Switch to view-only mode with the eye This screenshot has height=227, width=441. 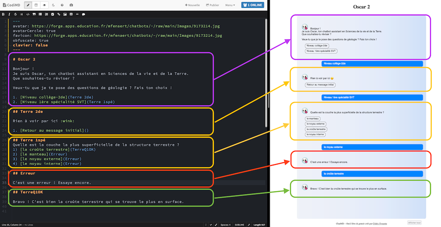[x=44, y=5]
